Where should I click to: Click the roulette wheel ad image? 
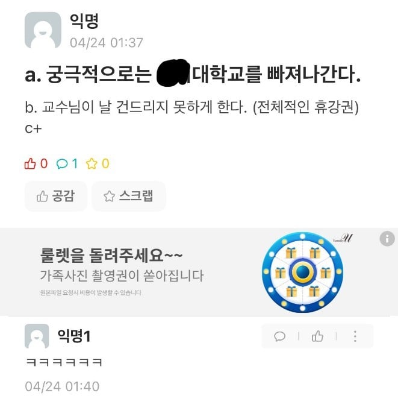(x=303, y=273)
